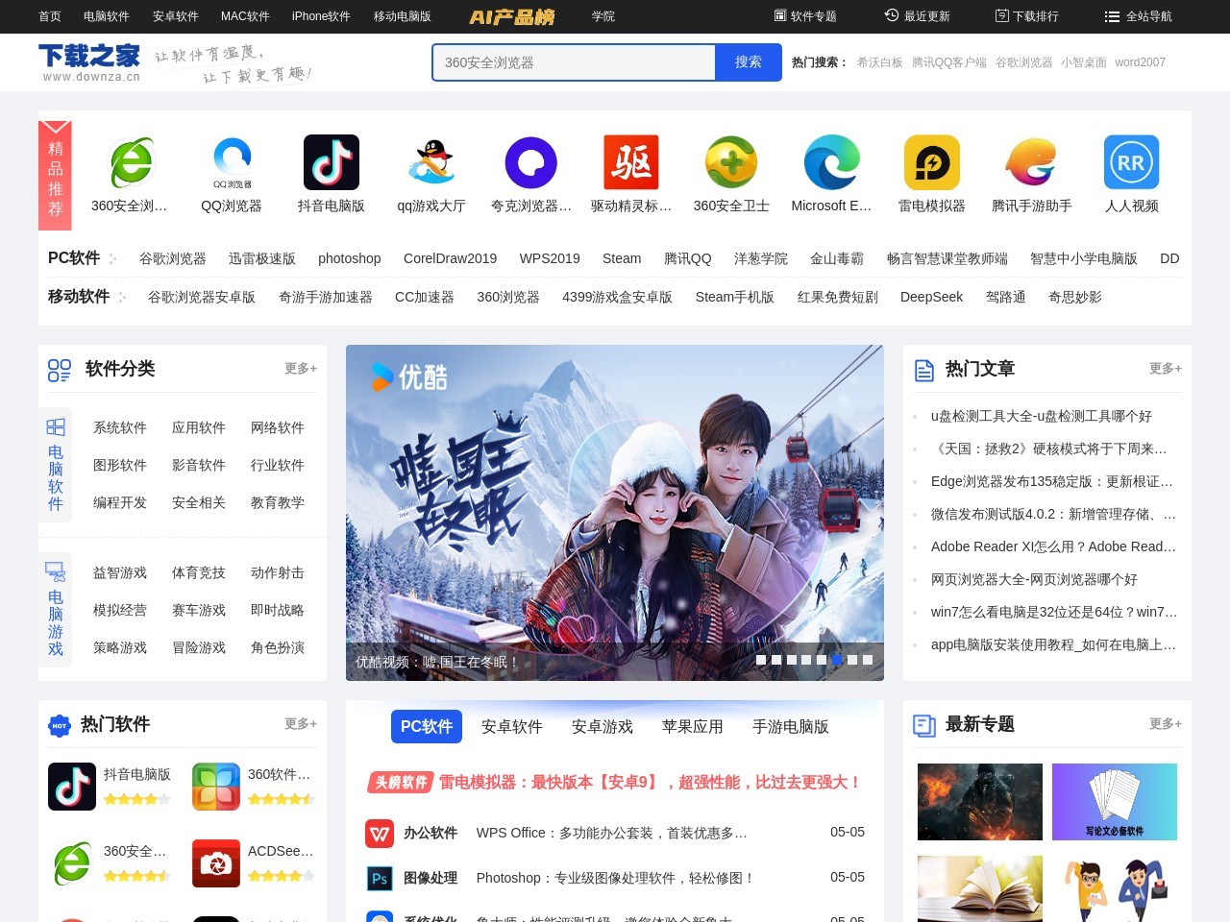Click DeepSeek in 移动软件 row
This screenshot has height=922, width=1230.
[x=931, y=297]
